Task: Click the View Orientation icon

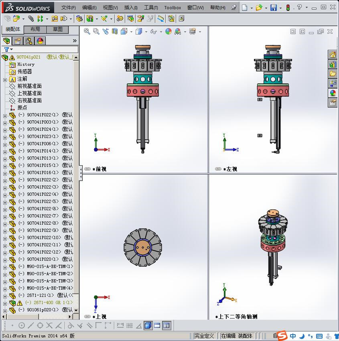Action: point(124,32)
